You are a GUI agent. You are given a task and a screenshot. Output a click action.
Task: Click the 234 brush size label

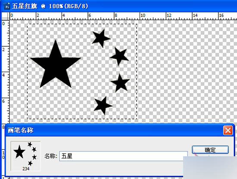pyautogui.click(x=26, y=169)
